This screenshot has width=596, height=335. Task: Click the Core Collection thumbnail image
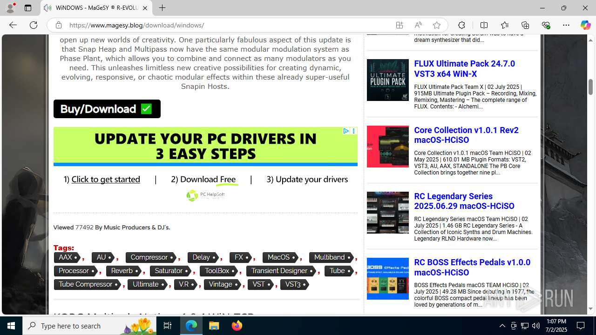(388, 147)
